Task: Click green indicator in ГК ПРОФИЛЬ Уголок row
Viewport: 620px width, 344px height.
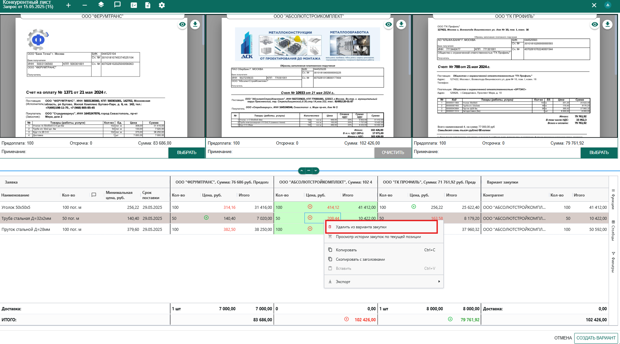Action: (414, 207)
